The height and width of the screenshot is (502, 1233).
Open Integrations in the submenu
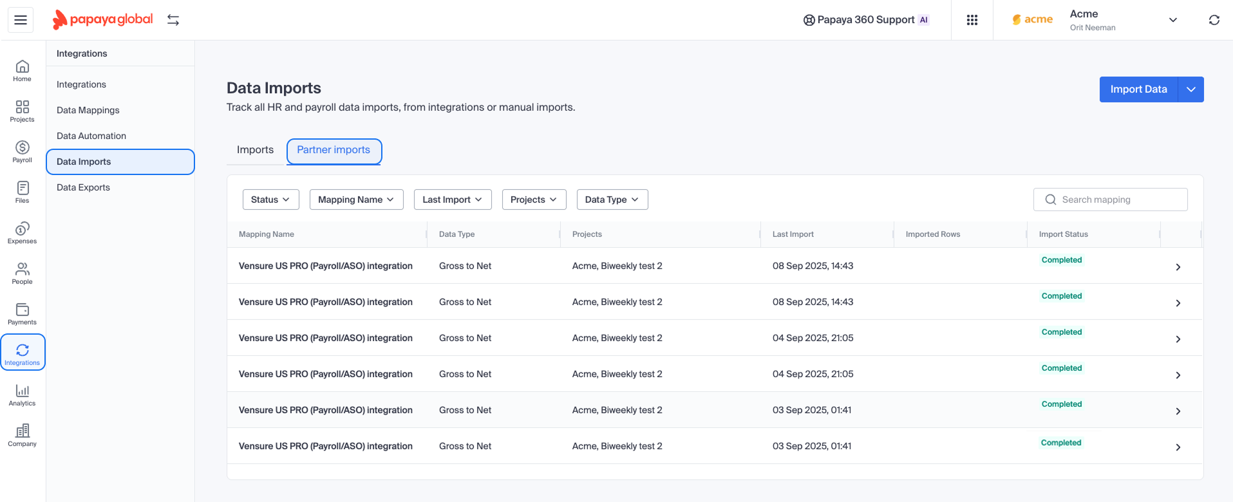81,84
